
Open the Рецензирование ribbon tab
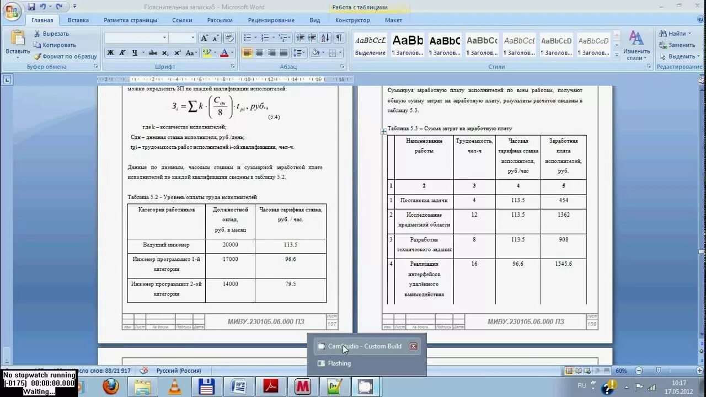point(271,20)
